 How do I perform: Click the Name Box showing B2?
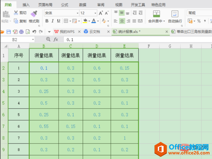pyautogui.click(x=21, y=40)
